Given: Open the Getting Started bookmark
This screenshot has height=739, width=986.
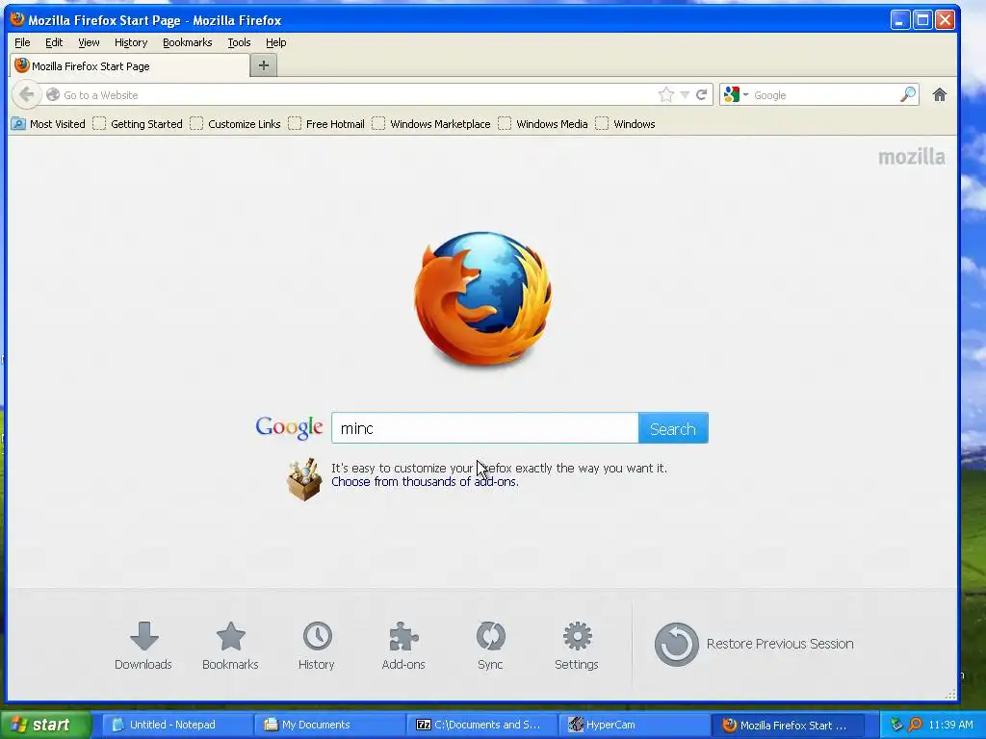Looking at the screenshot, I should [x=138, y=124].
